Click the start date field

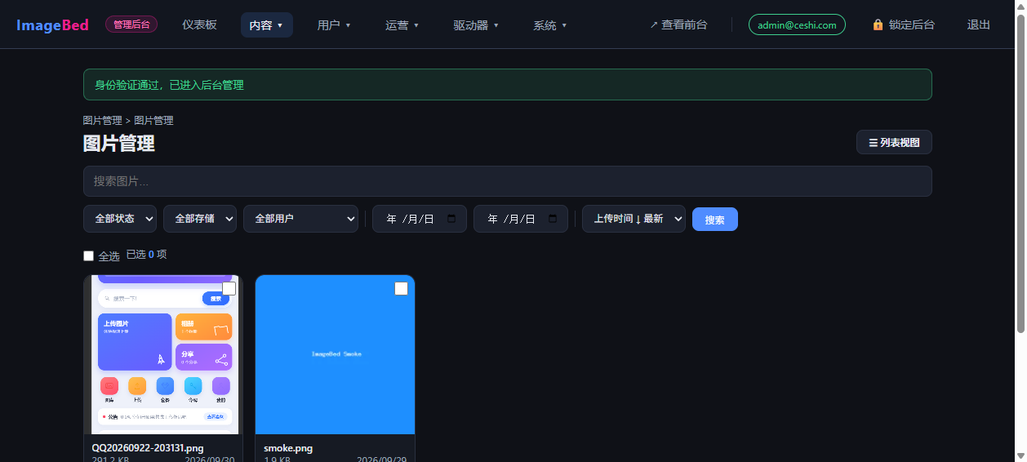tap(420, 219)
